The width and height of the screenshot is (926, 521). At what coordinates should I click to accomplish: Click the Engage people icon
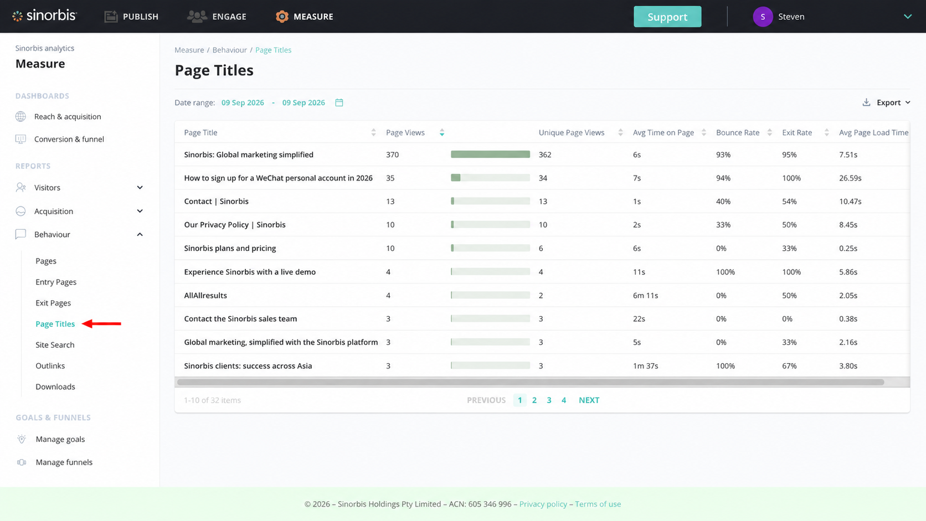pos(197,17)
